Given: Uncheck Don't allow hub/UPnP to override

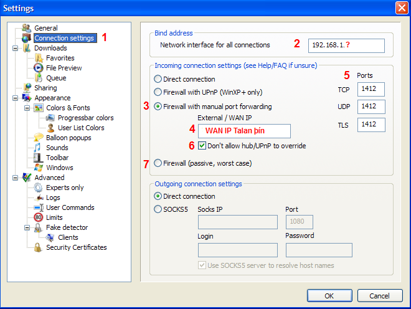Looking at the screenshot, I should coord(202,146).
